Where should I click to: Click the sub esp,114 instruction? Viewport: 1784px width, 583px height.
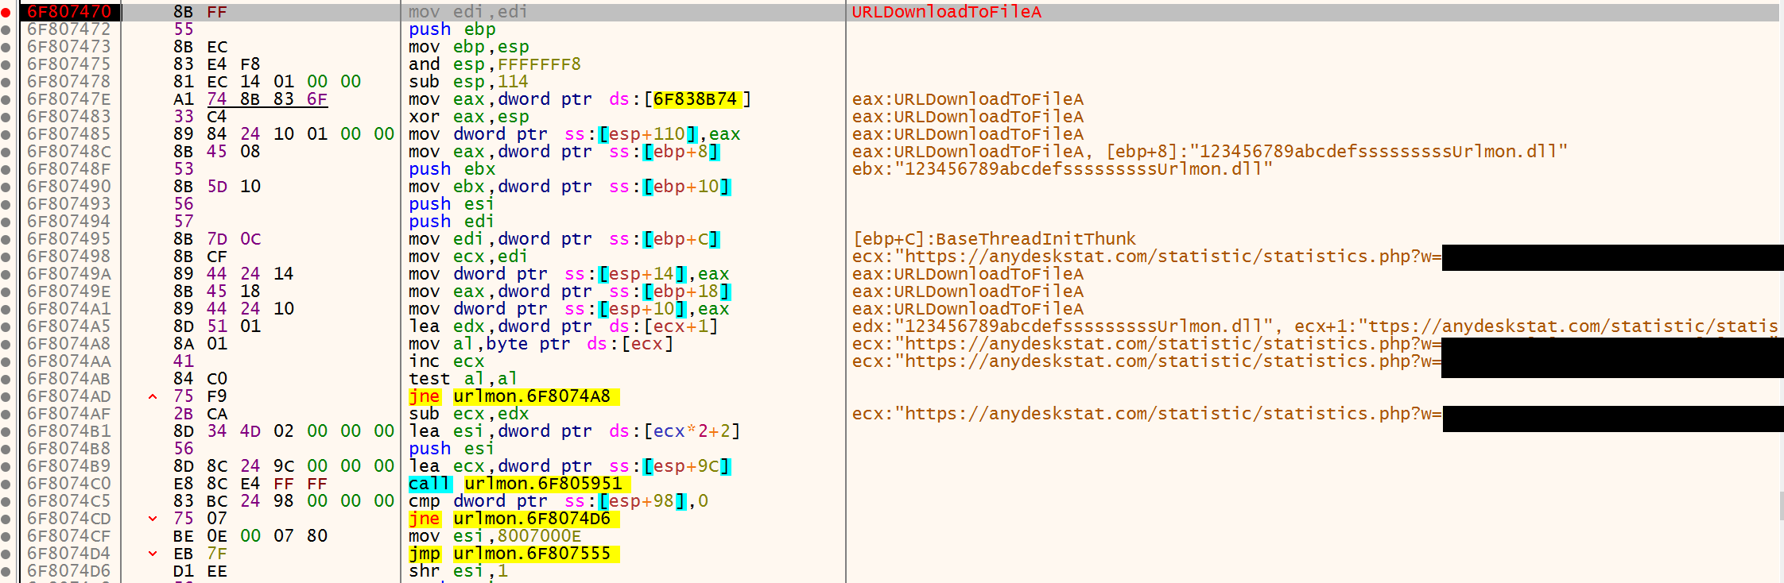click(468, 82)
